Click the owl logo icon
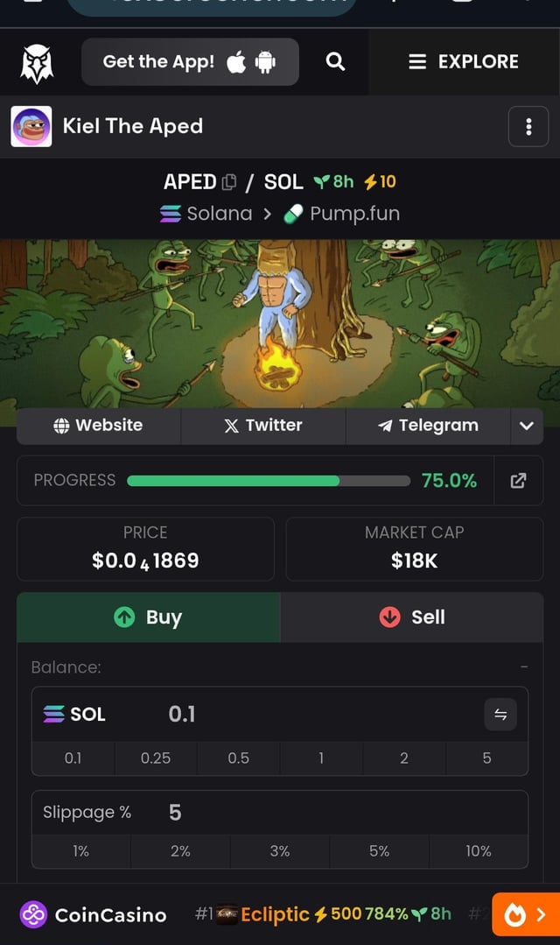Image resolution: width=560 pixels, height=945 pixels. click(x=37, y=62)
